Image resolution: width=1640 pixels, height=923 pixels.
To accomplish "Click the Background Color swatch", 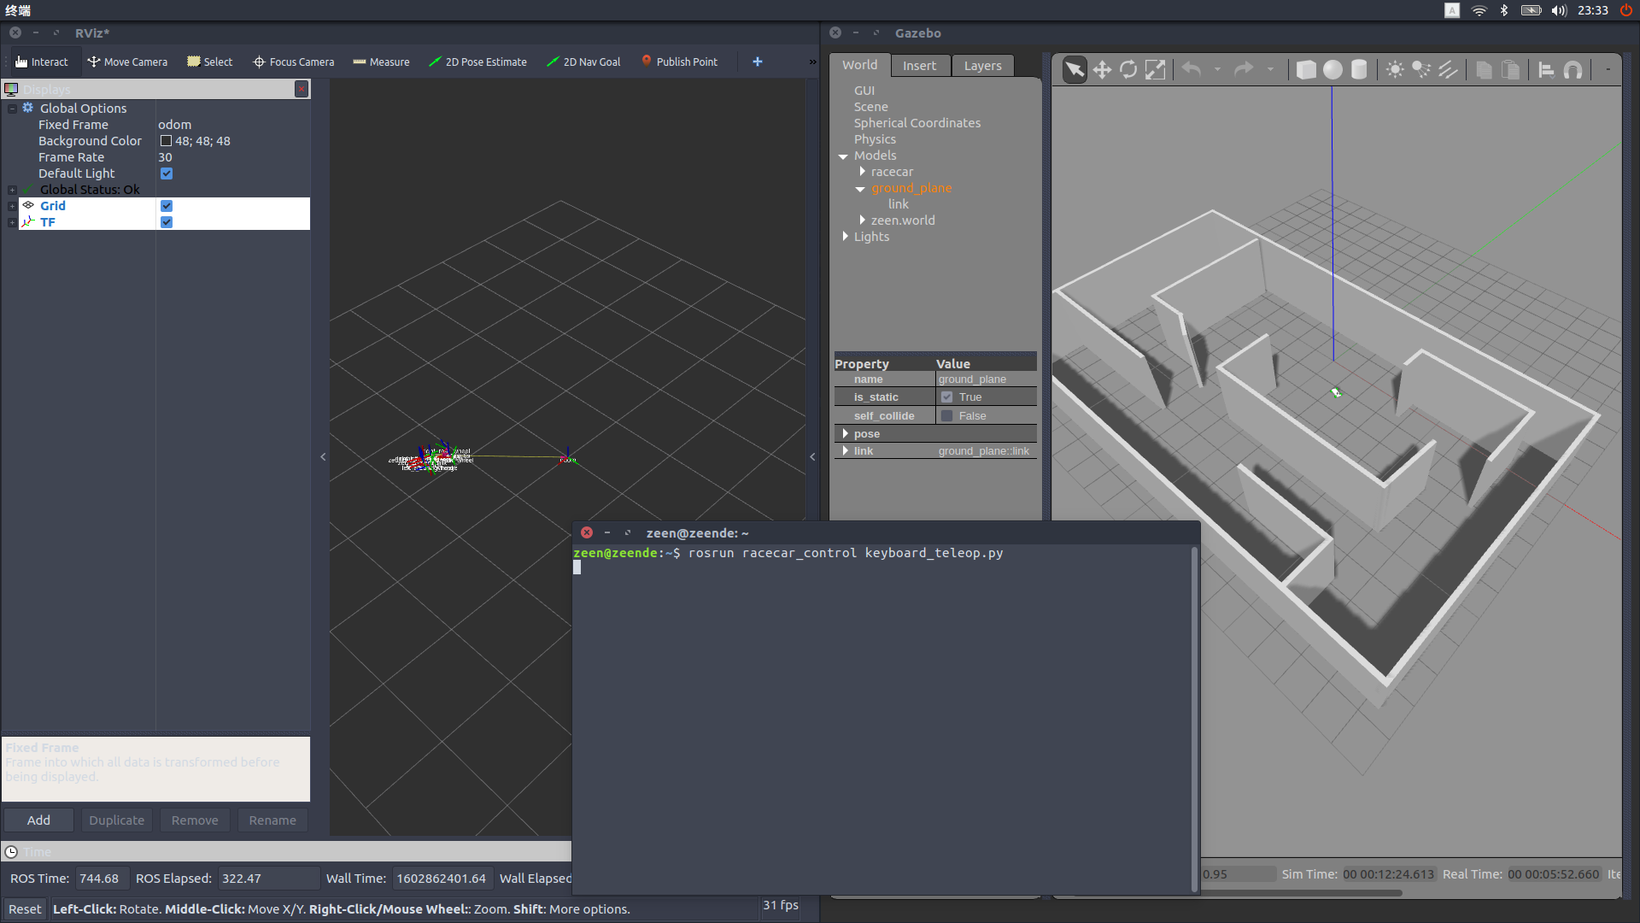I will pos(166,141).
